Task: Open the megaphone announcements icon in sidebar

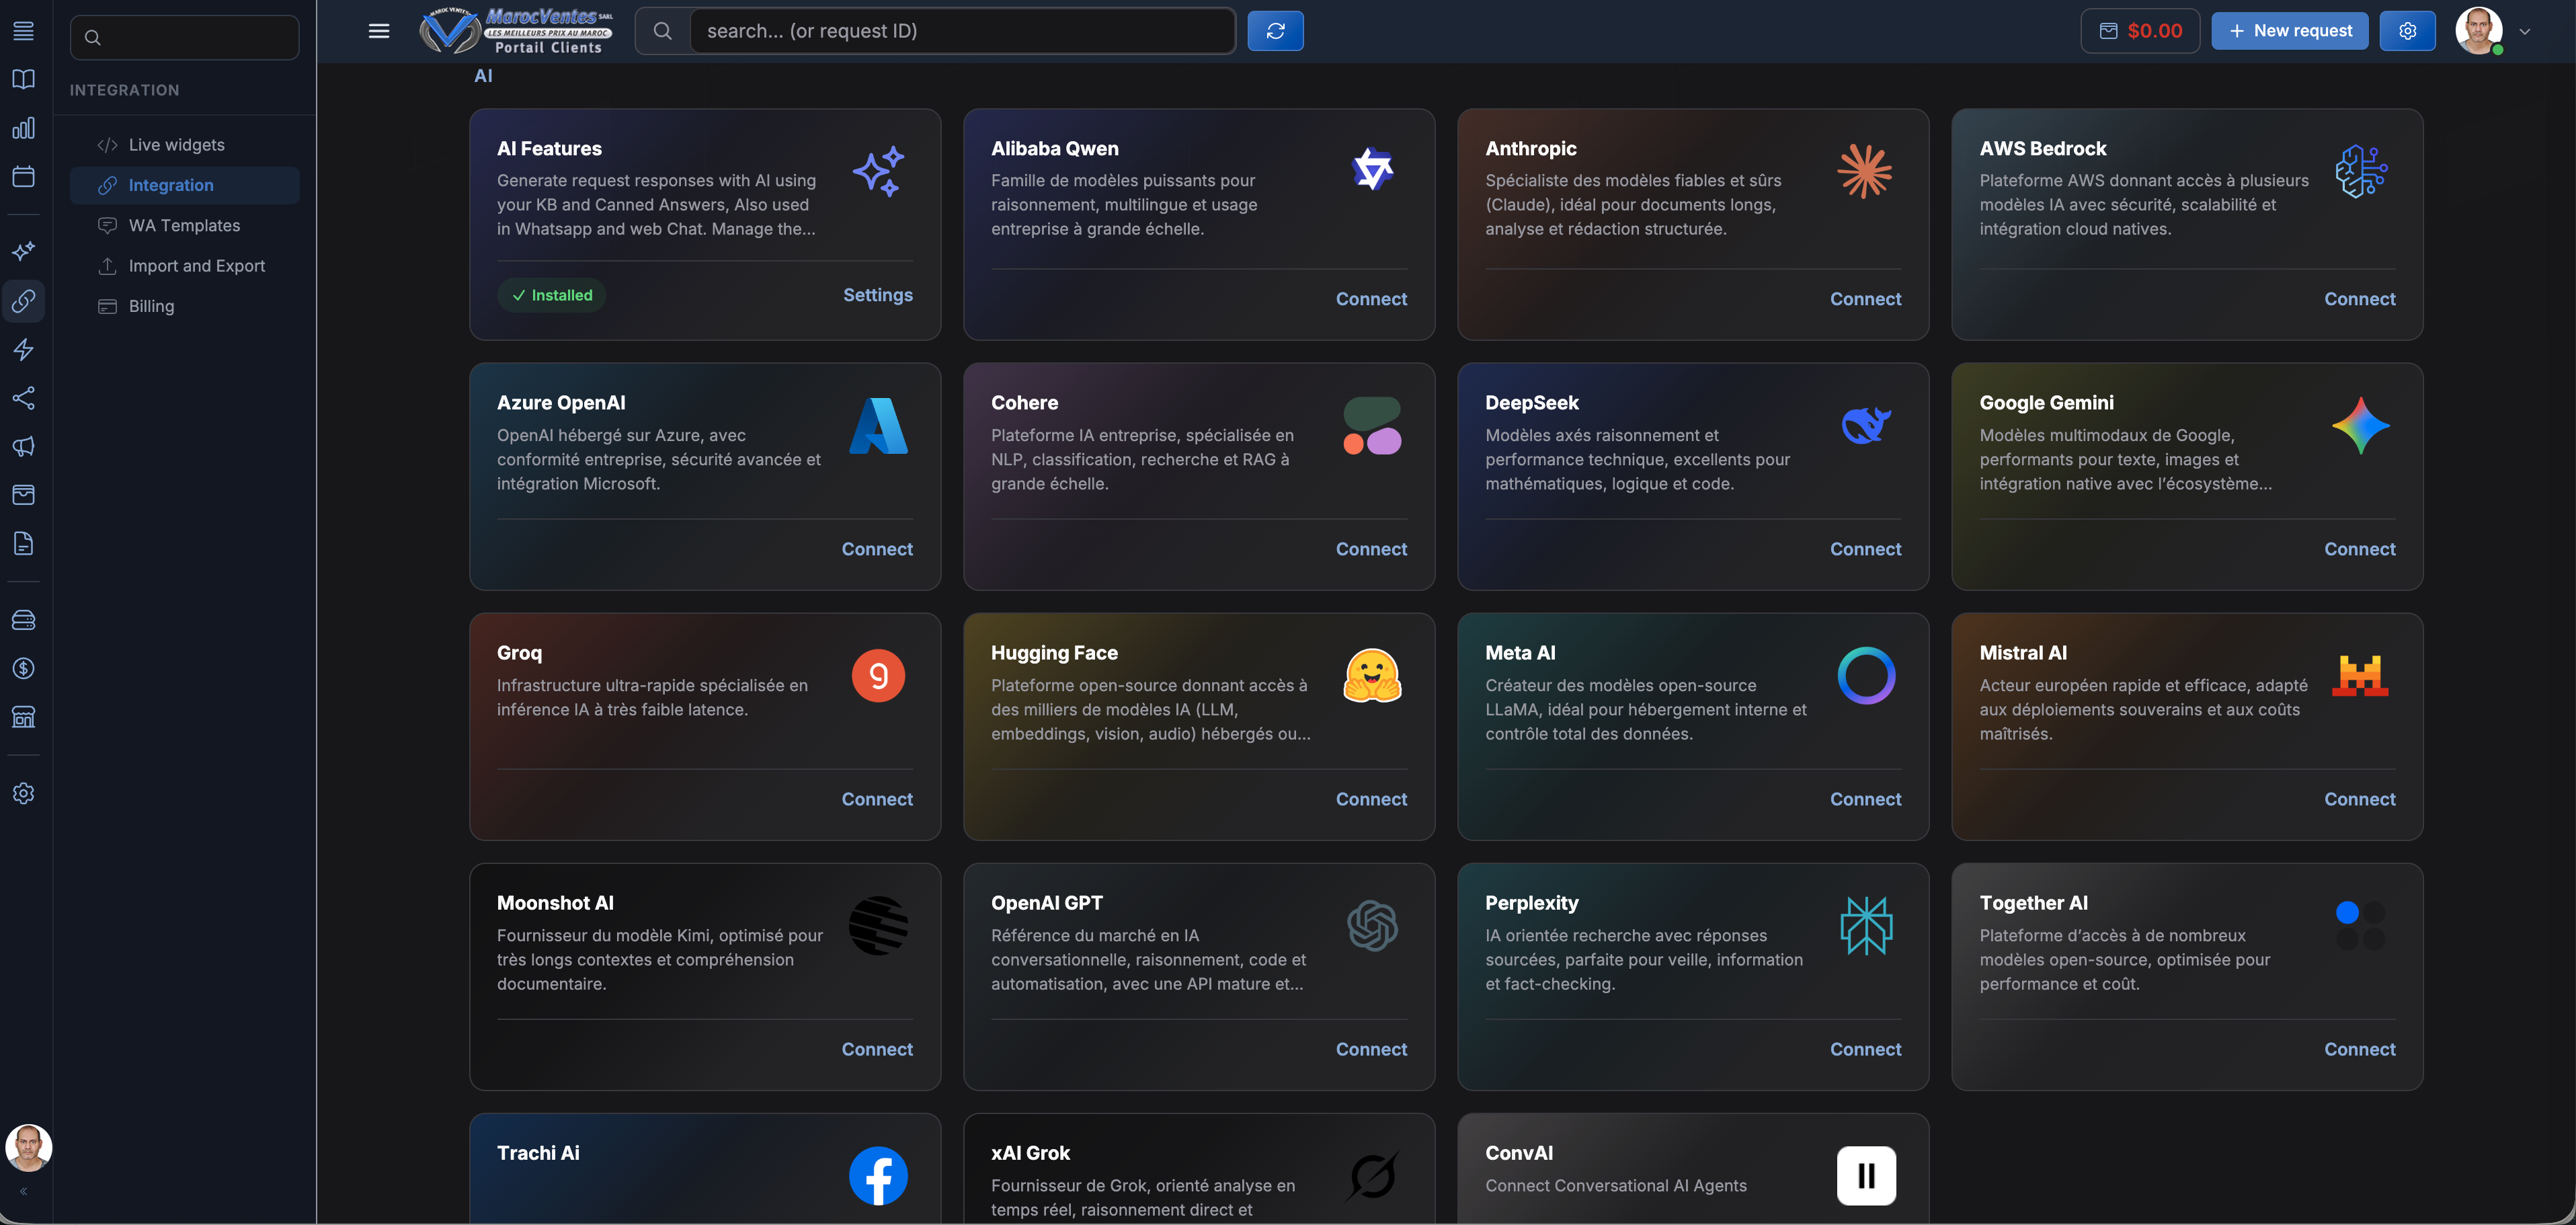Action: [24, 446]
